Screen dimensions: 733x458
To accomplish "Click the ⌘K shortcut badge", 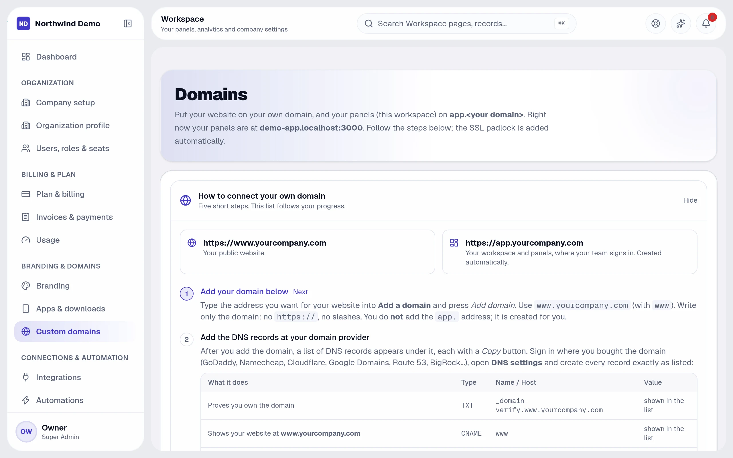I will [x=561, y=23].
